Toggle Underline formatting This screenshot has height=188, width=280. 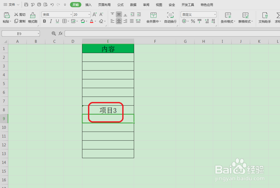(57, 21)
